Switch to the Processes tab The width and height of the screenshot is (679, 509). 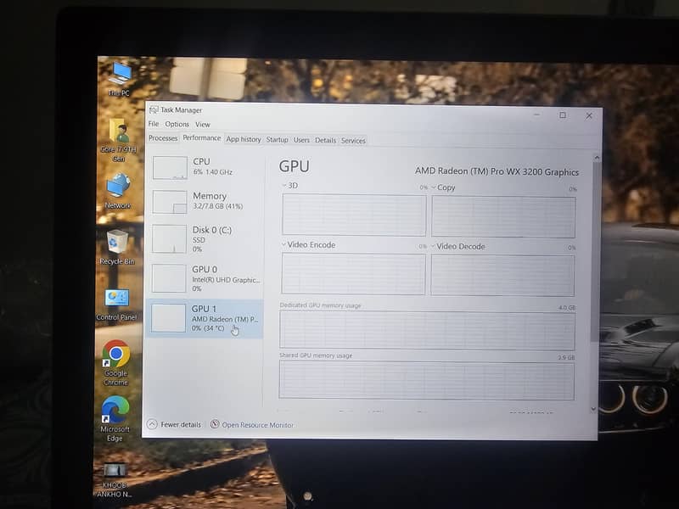point(163,138)
